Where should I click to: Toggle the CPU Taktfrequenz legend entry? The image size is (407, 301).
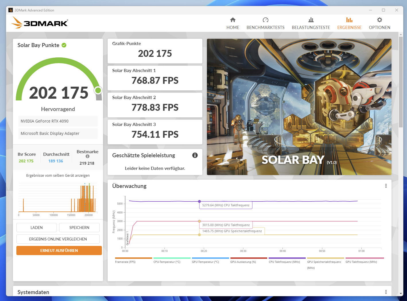pyautogui.click(x=287, y=260)
